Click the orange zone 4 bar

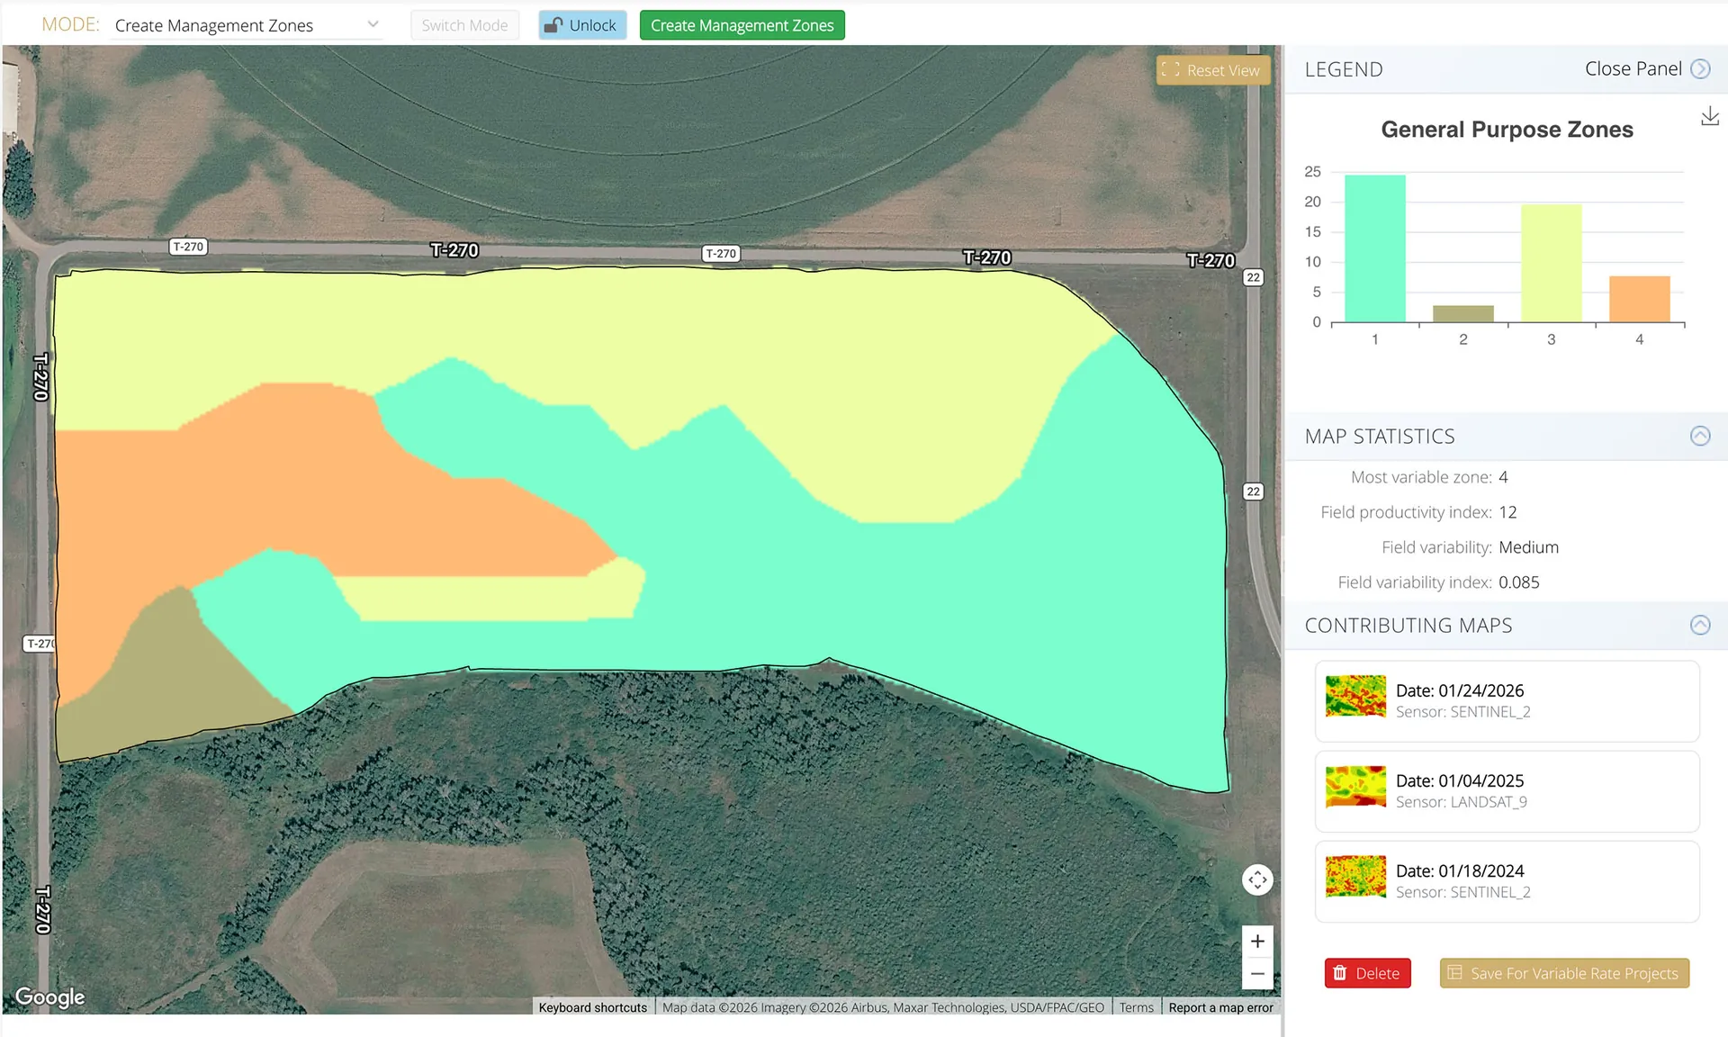pos(1639,299)
